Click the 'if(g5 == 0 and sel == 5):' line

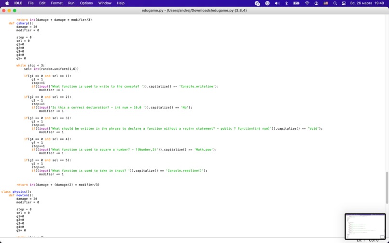[x=47, y=160]
